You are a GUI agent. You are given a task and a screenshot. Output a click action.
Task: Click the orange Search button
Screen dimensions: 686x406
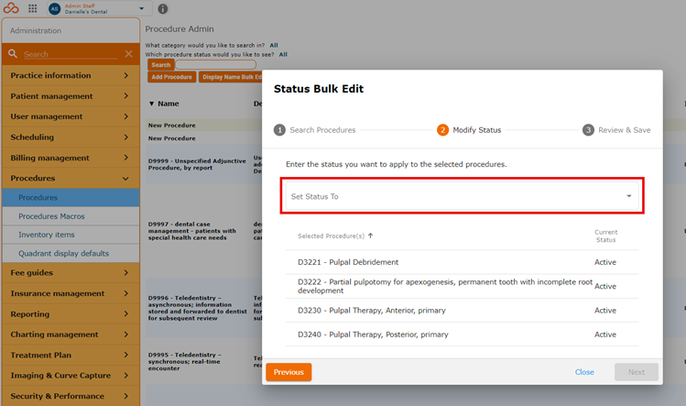161,65
